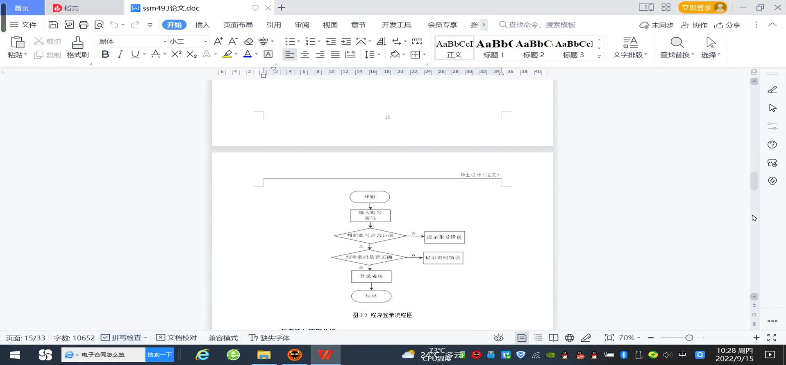Click 未同步 sync status

(657, 25)
